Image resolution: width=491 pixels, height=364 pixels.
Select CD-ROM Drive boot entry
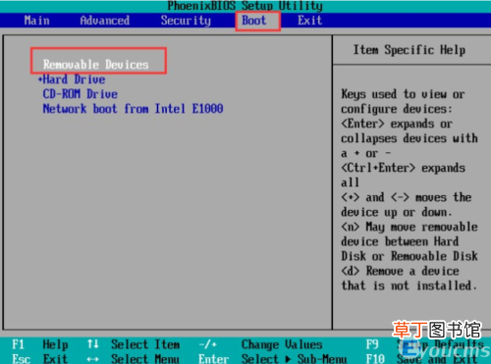pos(81,94)
